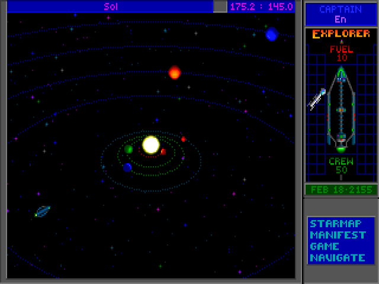Click the Sol system title bar
Viewport: 379px width, 284px height.
(110, 7)
